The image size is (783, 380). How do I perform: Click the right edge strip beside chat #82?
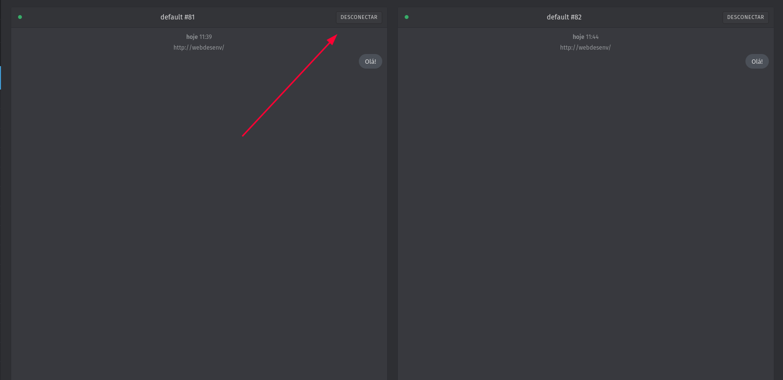[x=778, y=195]
